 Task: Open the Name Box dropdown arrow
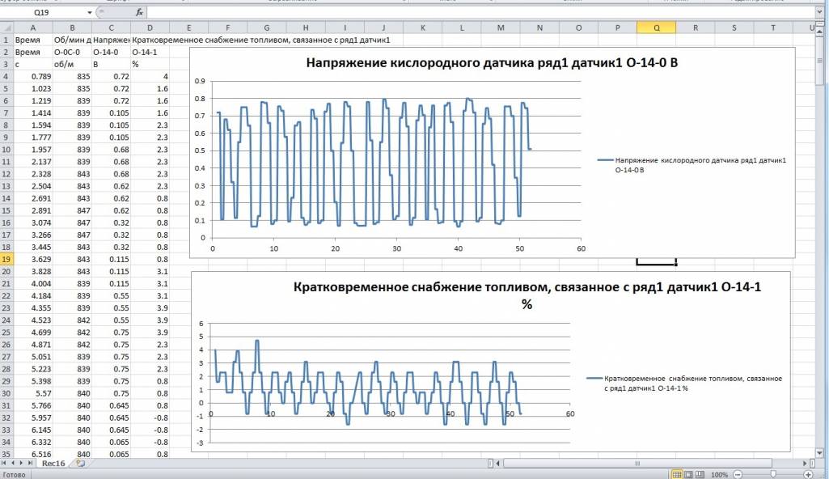pos(89,14)
